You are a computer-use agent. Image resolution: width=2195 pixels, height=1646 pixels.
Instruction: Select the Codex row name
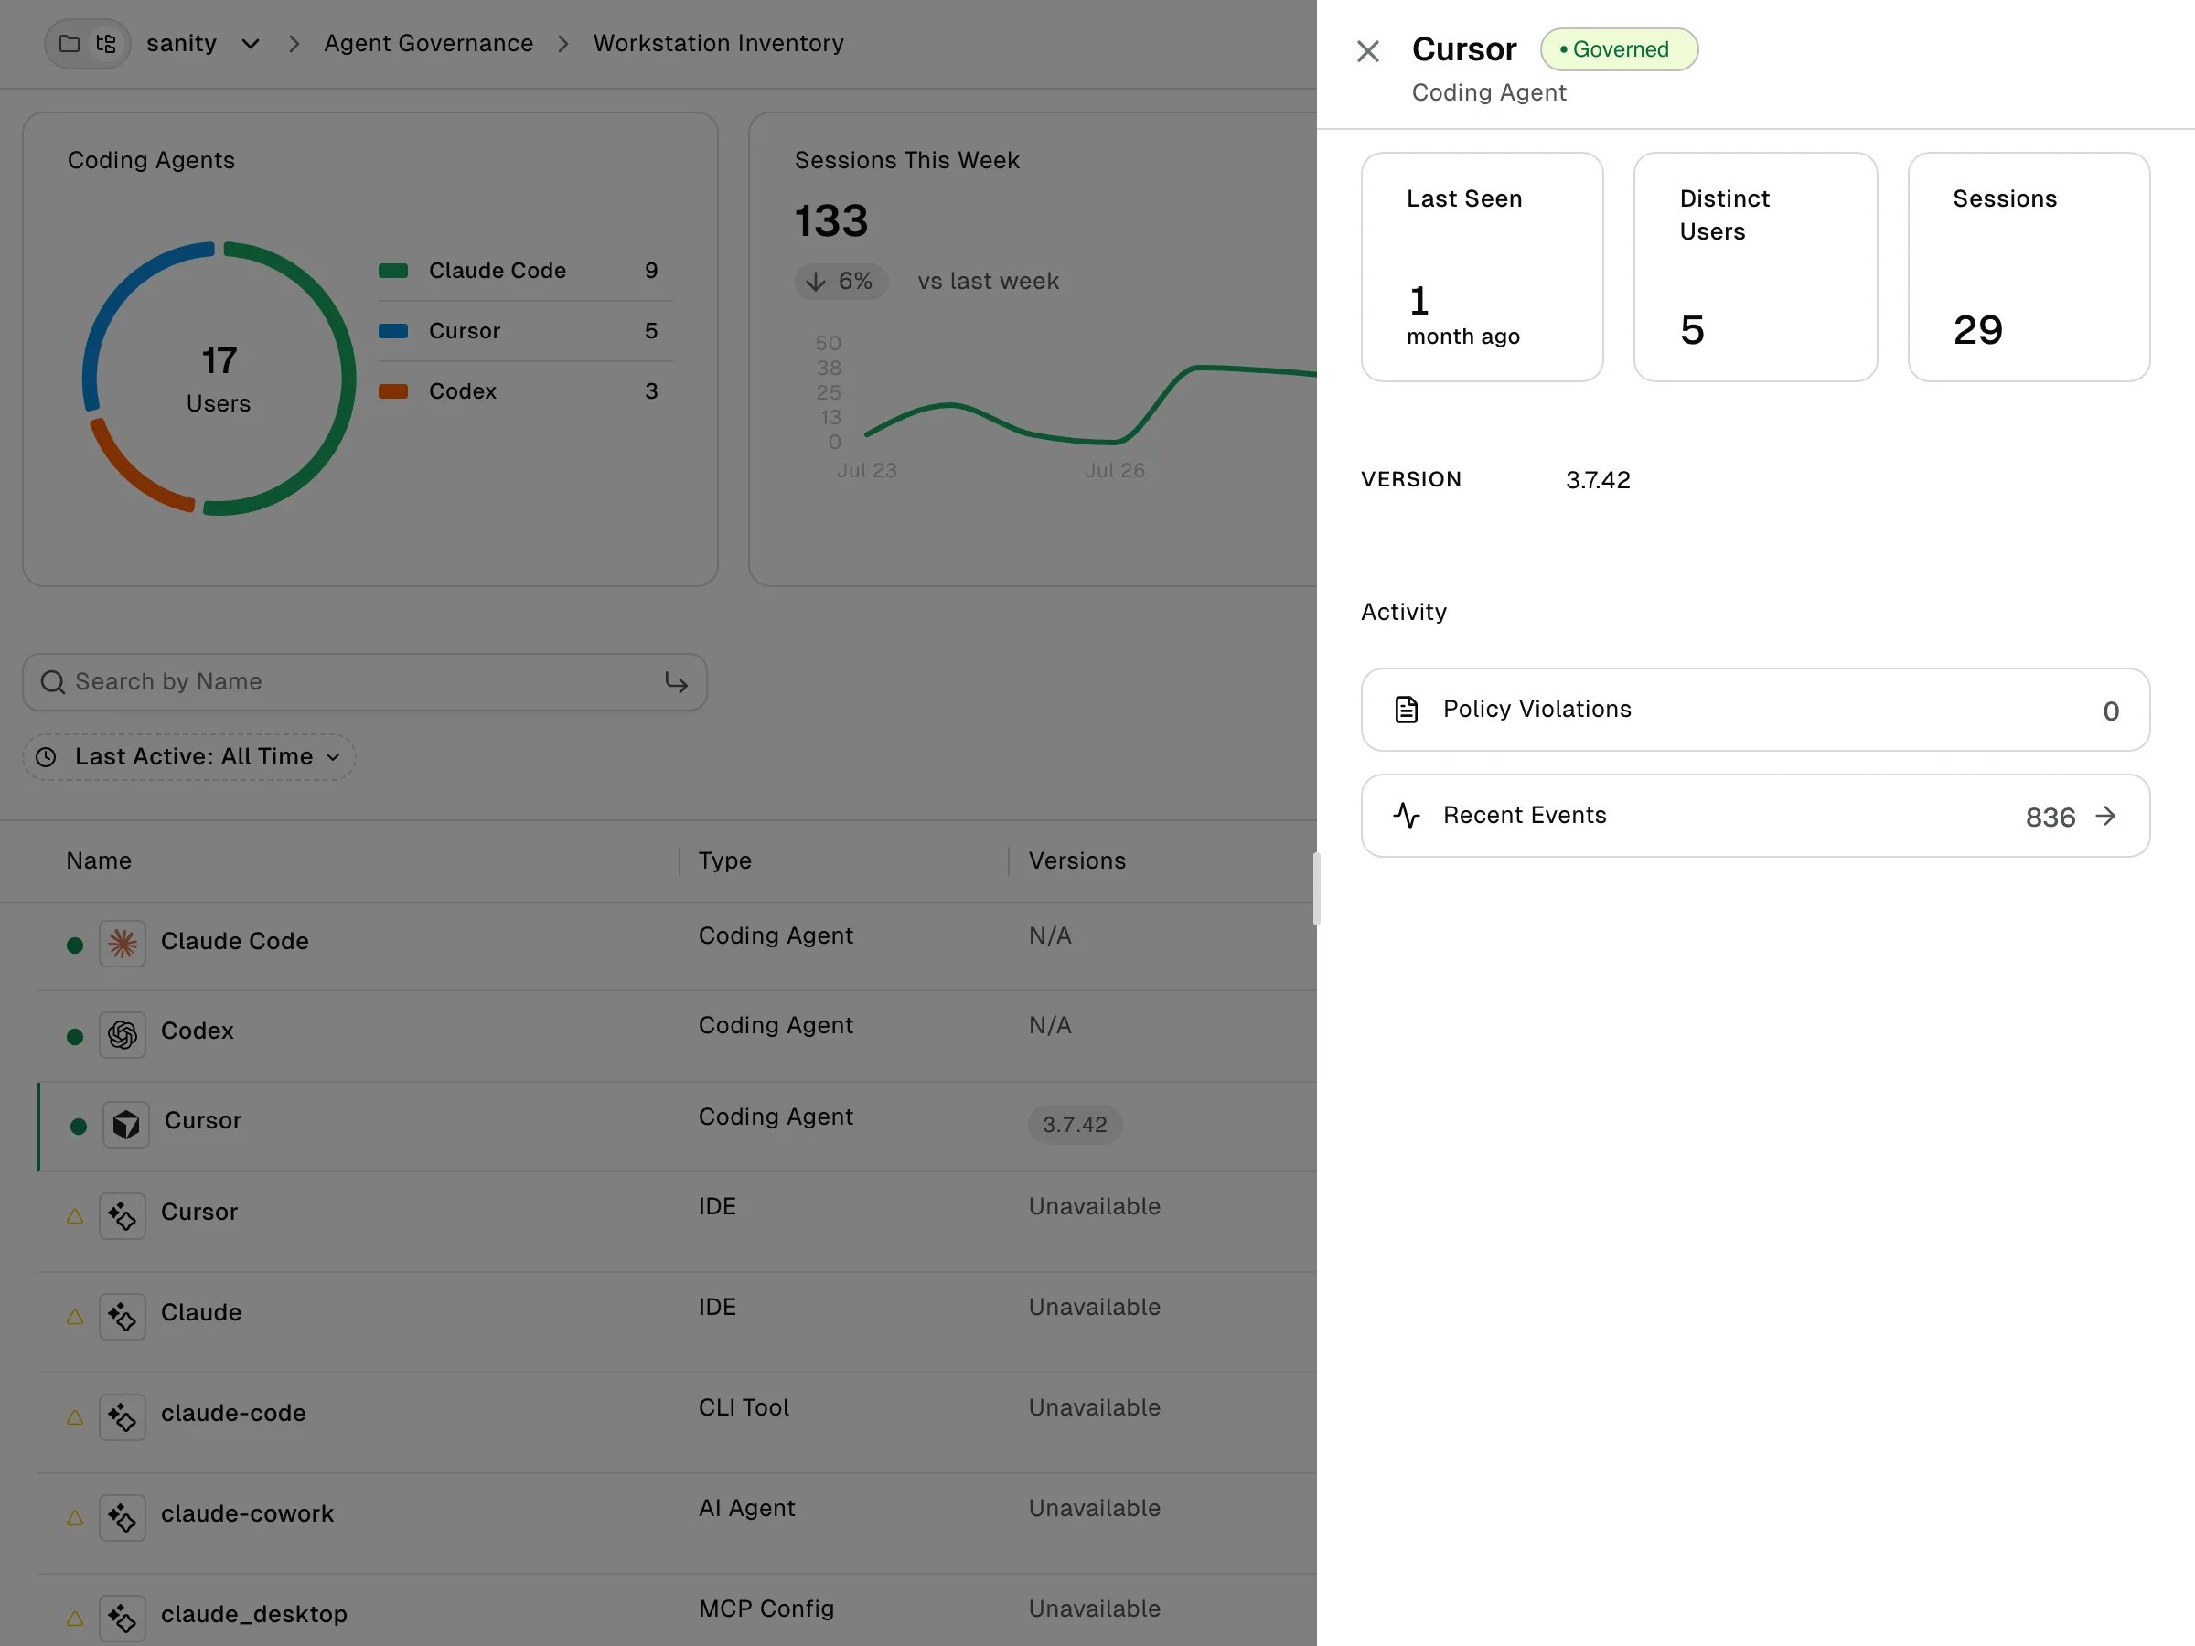197,1031
